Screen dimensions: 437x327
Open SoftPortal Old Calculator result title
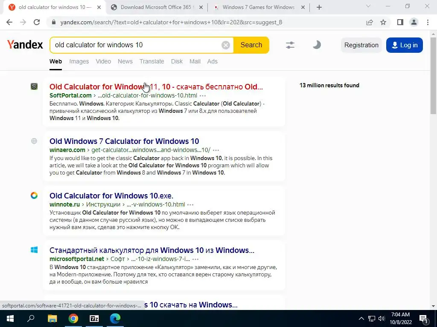156,86
